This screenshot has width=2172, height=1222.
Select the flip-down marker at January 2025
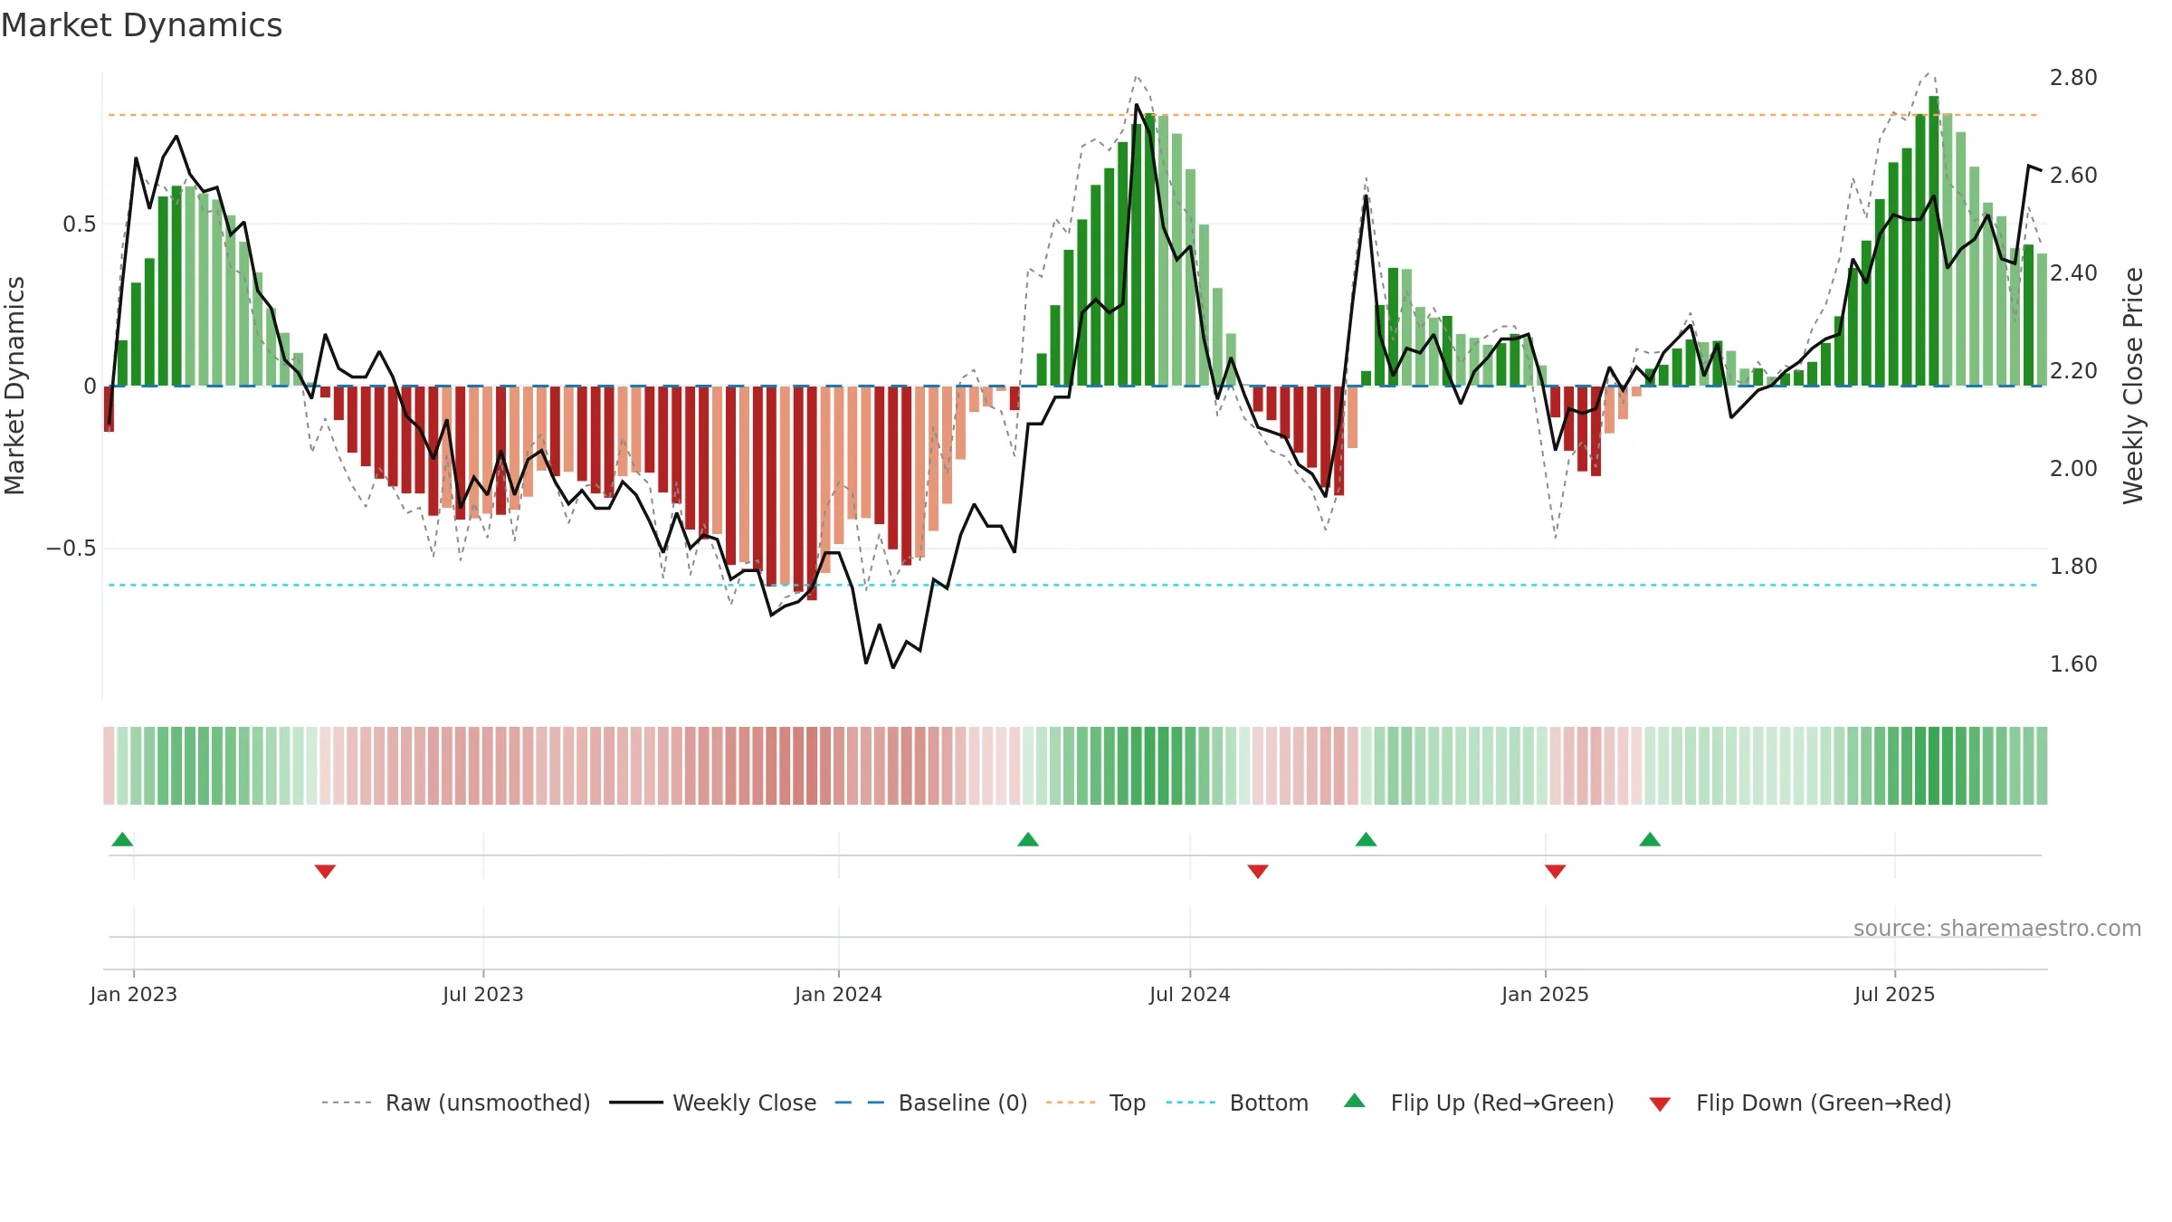(1556, 872)
